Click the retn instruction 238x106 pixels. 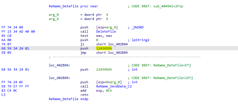coord(84,95)
